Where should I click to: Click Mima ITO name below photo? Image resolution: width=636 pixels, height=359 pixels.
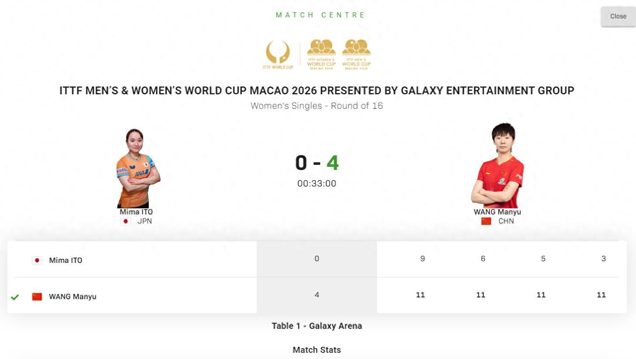coord(136,212)
